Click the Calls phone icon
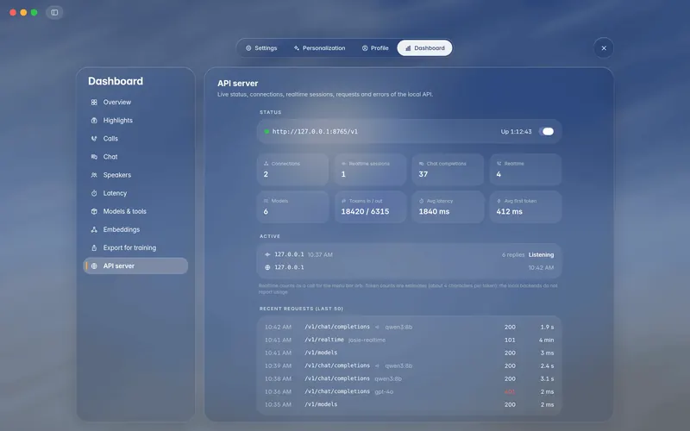The width and height of the screenshot is (690, 431). [x=94, y=139]
